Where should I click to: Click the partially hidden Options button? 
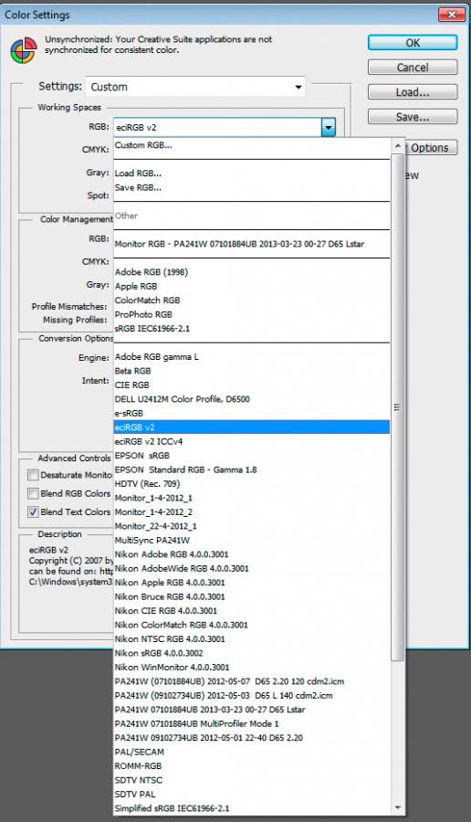click(431, 147)
